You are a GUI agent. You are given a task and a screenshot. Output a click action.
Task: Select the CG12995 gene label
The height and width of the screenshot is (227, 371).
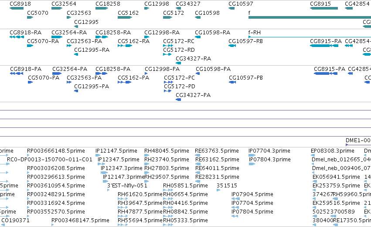(86, 22)
